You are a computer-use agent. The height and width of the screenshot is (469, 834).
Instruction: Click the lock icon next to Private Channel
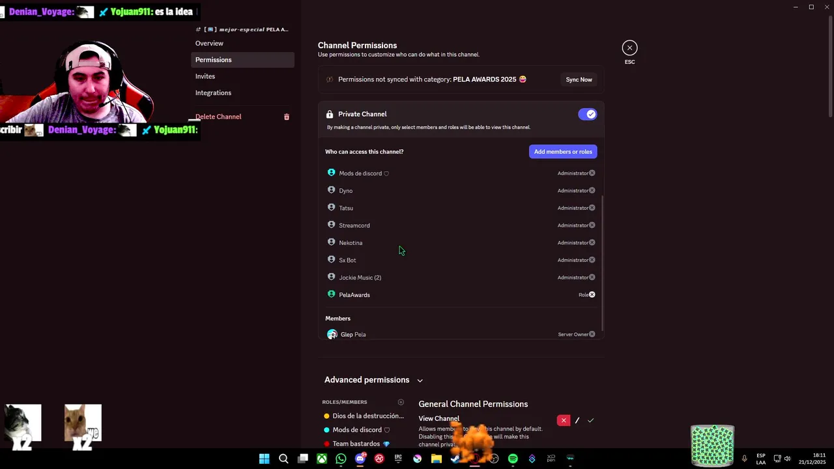point(330,114)
